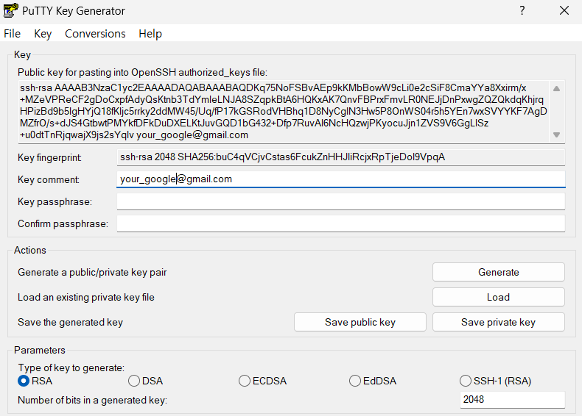Click the context help question mark button

coord(522,10)
